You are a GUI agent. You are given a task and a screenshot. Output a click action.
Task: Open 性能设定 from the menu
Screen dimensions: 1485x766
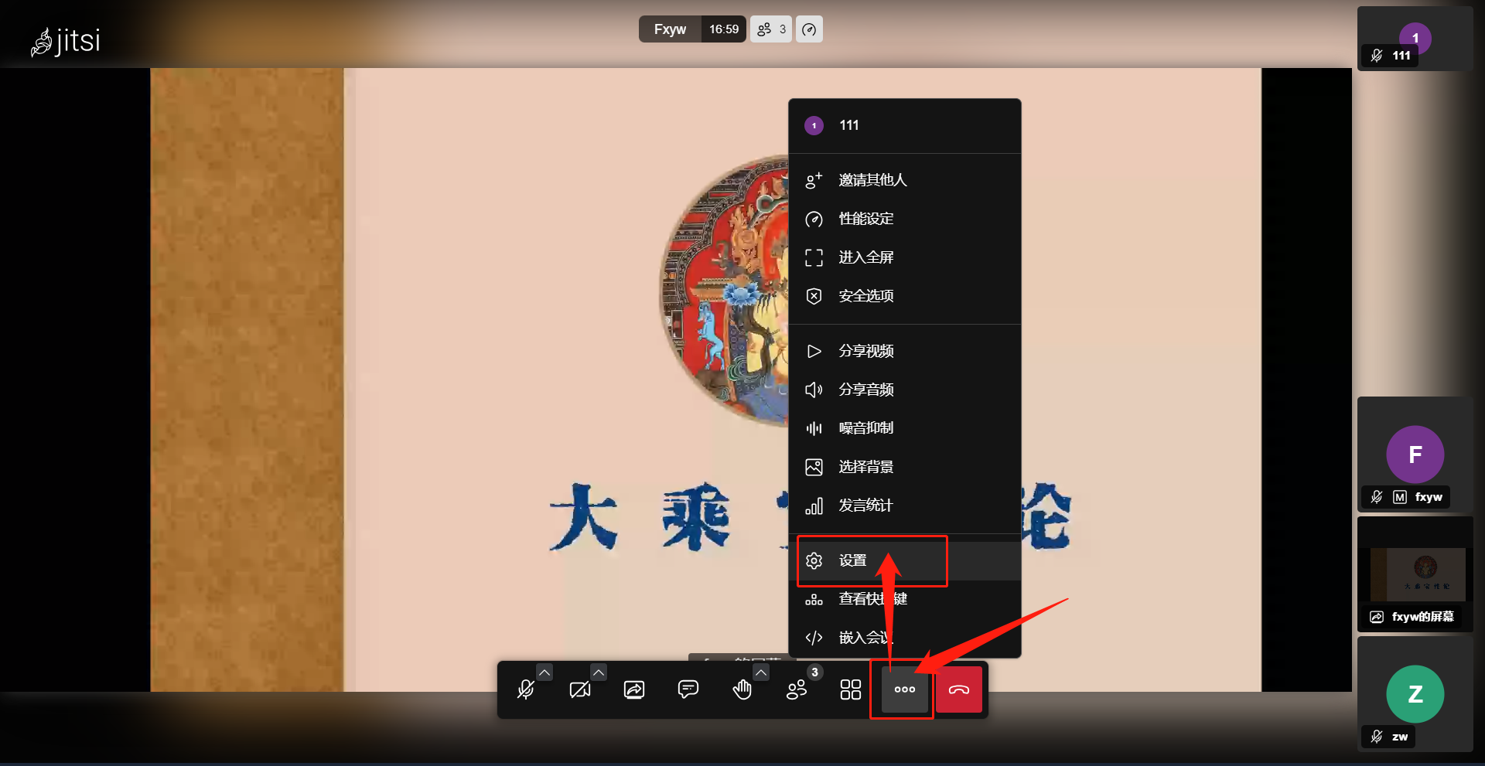point(865,219)
